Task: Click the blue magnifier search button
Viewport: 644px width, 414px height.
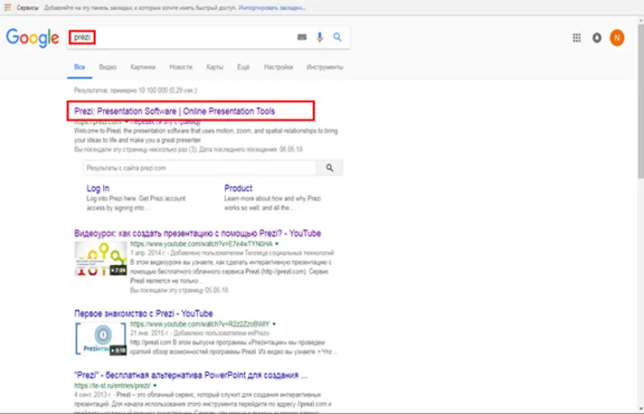Action: 337,38
